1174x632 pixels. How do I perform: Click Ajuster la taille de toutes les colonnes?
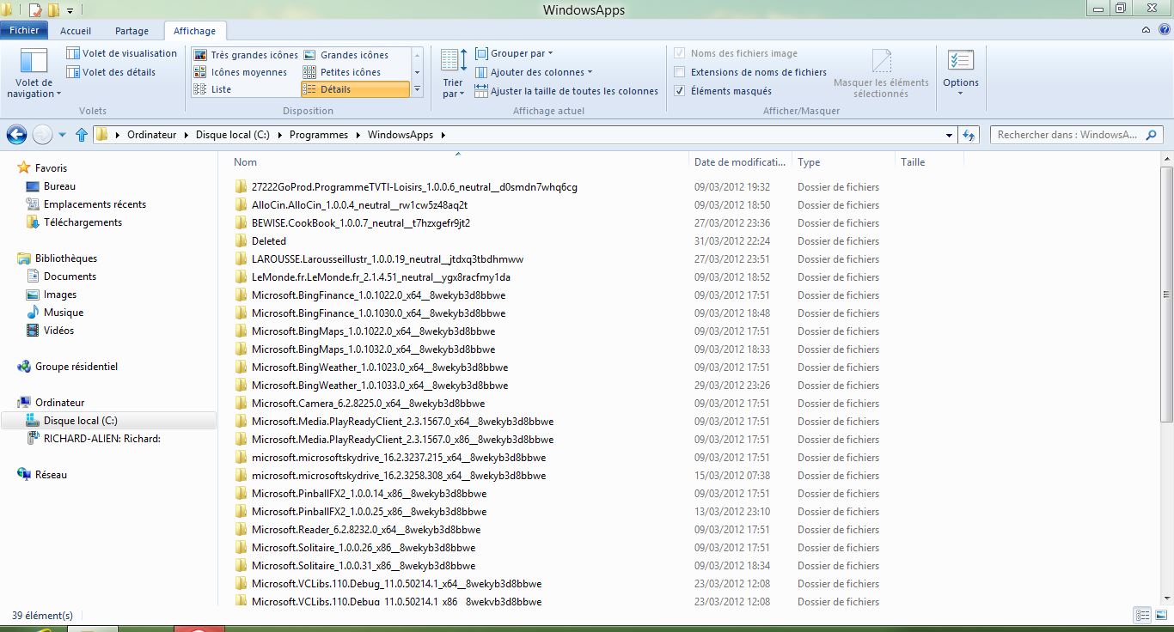566,91
